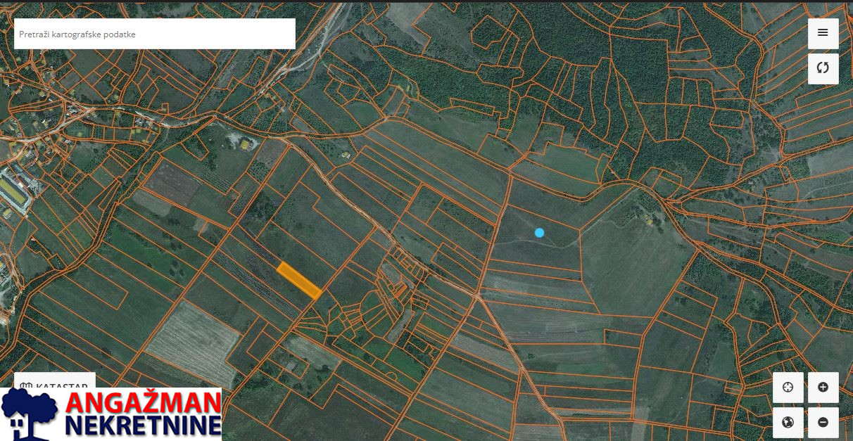The width and height of the screenshot is (853, 441).
Task: Open the hamburger menu
Action: pos(823,33)
